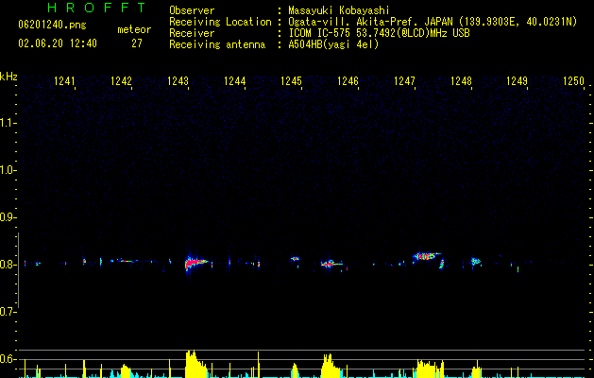
Task: Click the yellow power peak after 1247
Action: [x=430, y=369]
